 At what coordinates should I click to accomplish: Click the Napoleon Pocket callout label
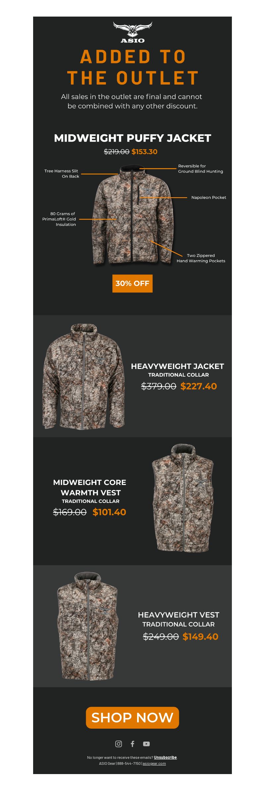click(209, 198)
